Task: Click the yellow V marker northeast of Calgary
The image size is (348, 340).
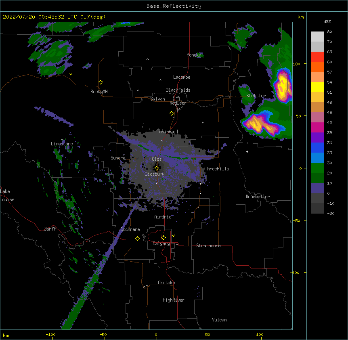Action: click(173, 236)
